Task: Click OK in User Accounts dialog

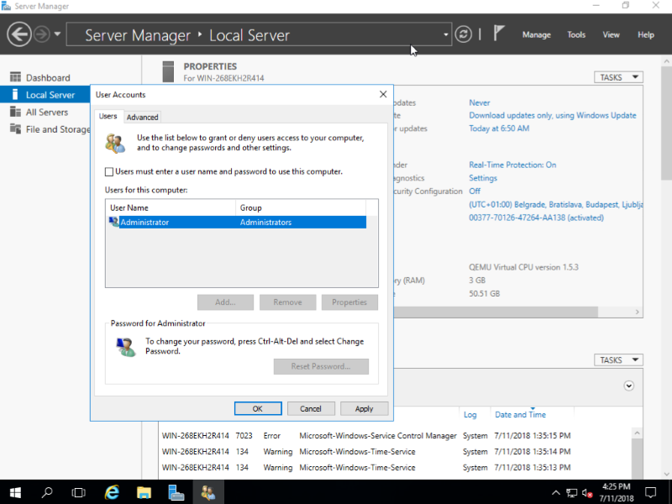Action: coord(258,408)
